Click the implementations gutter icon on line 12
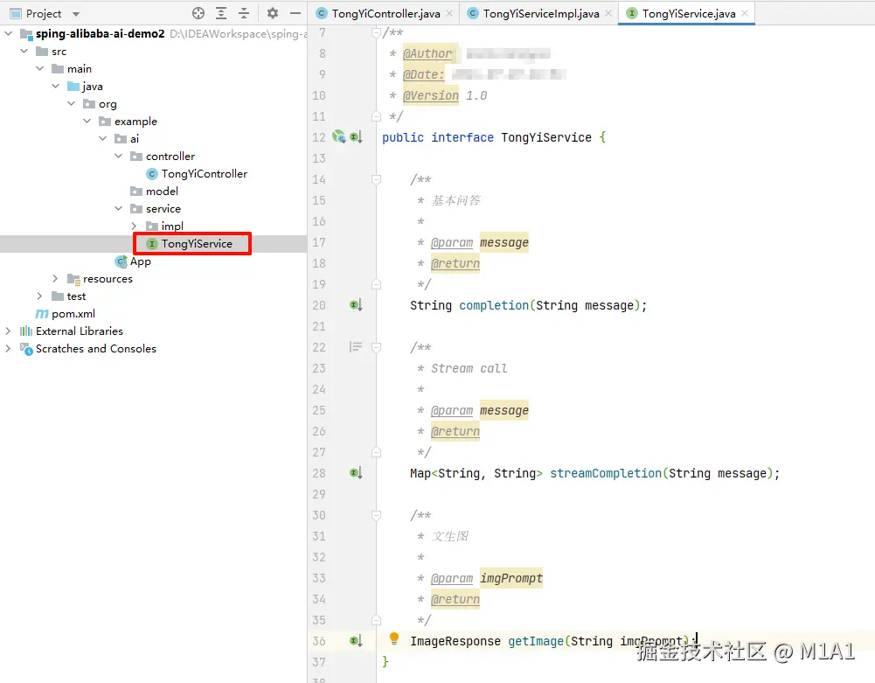875x683 pixels. click(356, 137)
